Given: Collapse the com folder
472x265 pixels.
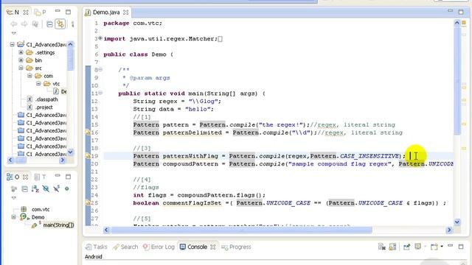Looking at the screenshot, I should click(x=29, y=76).
